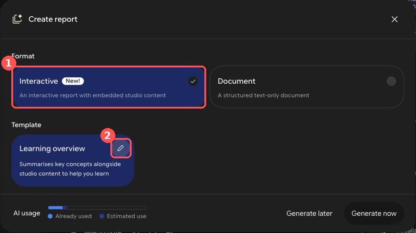Click 'A structured text-only document' description
This screenshot has width=416, height=233.
point(264,95)
